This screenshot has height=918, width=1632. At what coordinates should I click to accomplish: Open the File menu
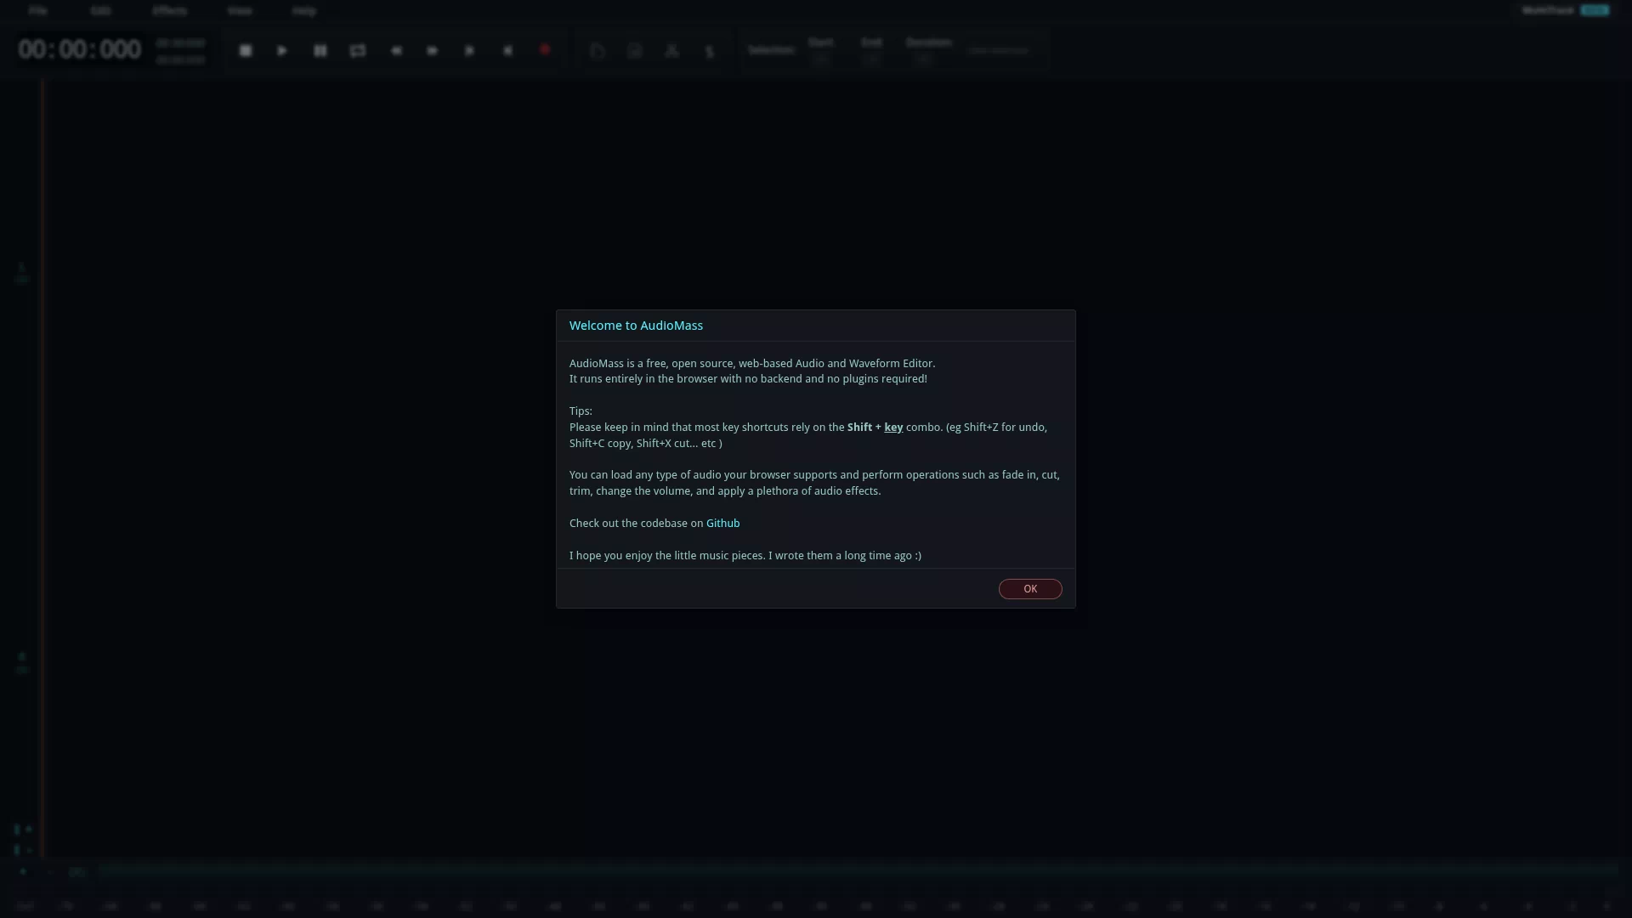[x=37, y=10]
